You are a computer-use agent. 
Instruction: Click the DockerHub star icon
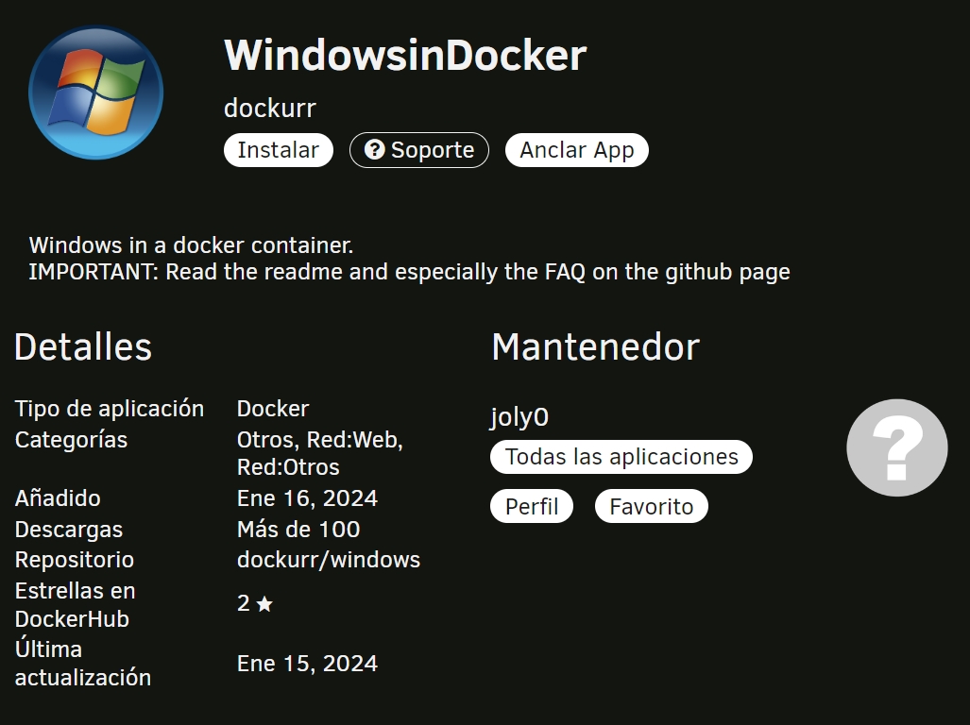click(x=264, y=603)
